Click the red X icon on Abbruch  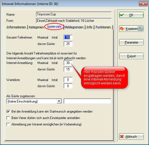pyautogui.click(x=122, y=137)
